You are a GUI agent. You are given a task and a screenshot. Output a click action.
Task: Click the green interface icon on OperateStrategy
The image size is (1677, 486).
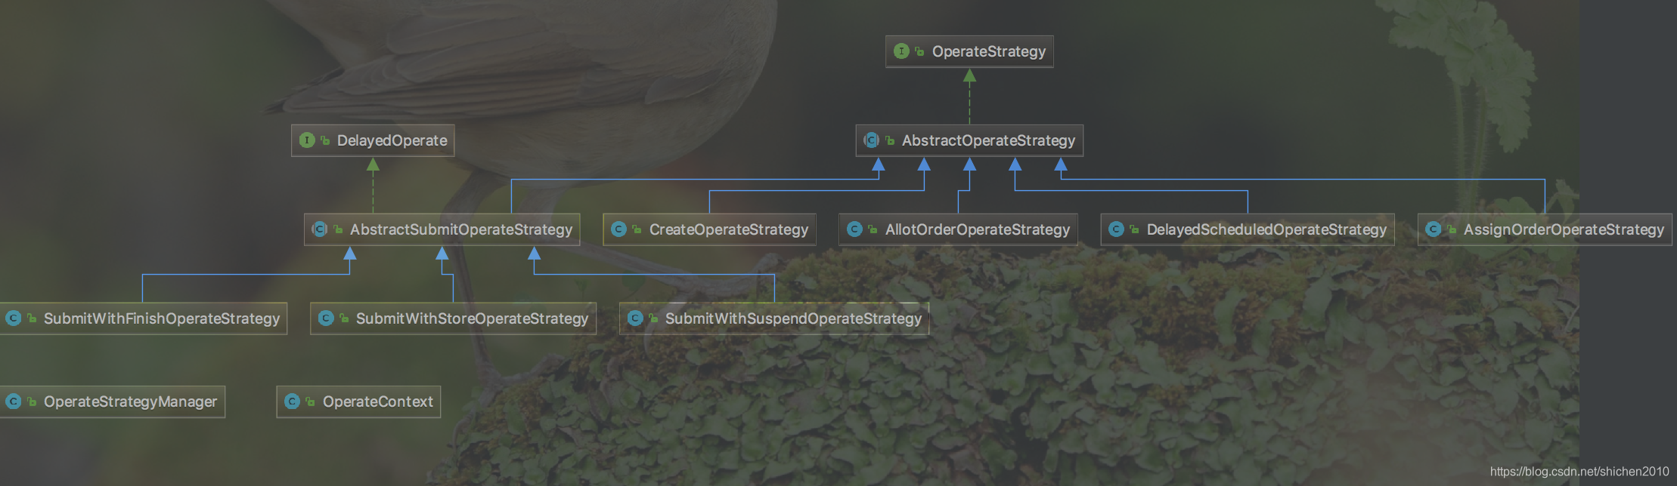(901, 51)
